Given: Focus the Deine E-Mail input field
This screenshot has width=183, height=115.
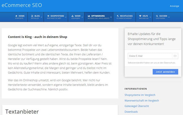Looking at the screenshot, I should click(x=149, y=56).
